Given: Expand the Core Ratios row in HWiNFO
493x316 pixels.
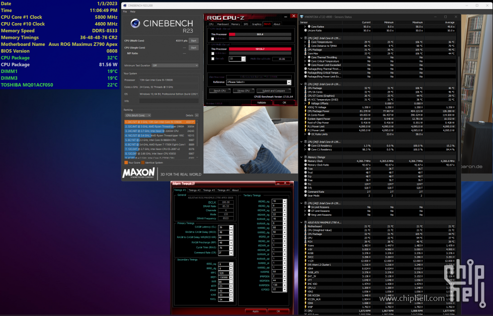Looking at the screenshot, I should 305,27.
